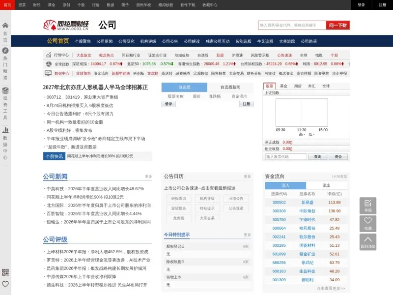Select 公司首页 in navigation bar
Image resolution: width=393 pixels, height=295 pixels.
pos(58,41)
